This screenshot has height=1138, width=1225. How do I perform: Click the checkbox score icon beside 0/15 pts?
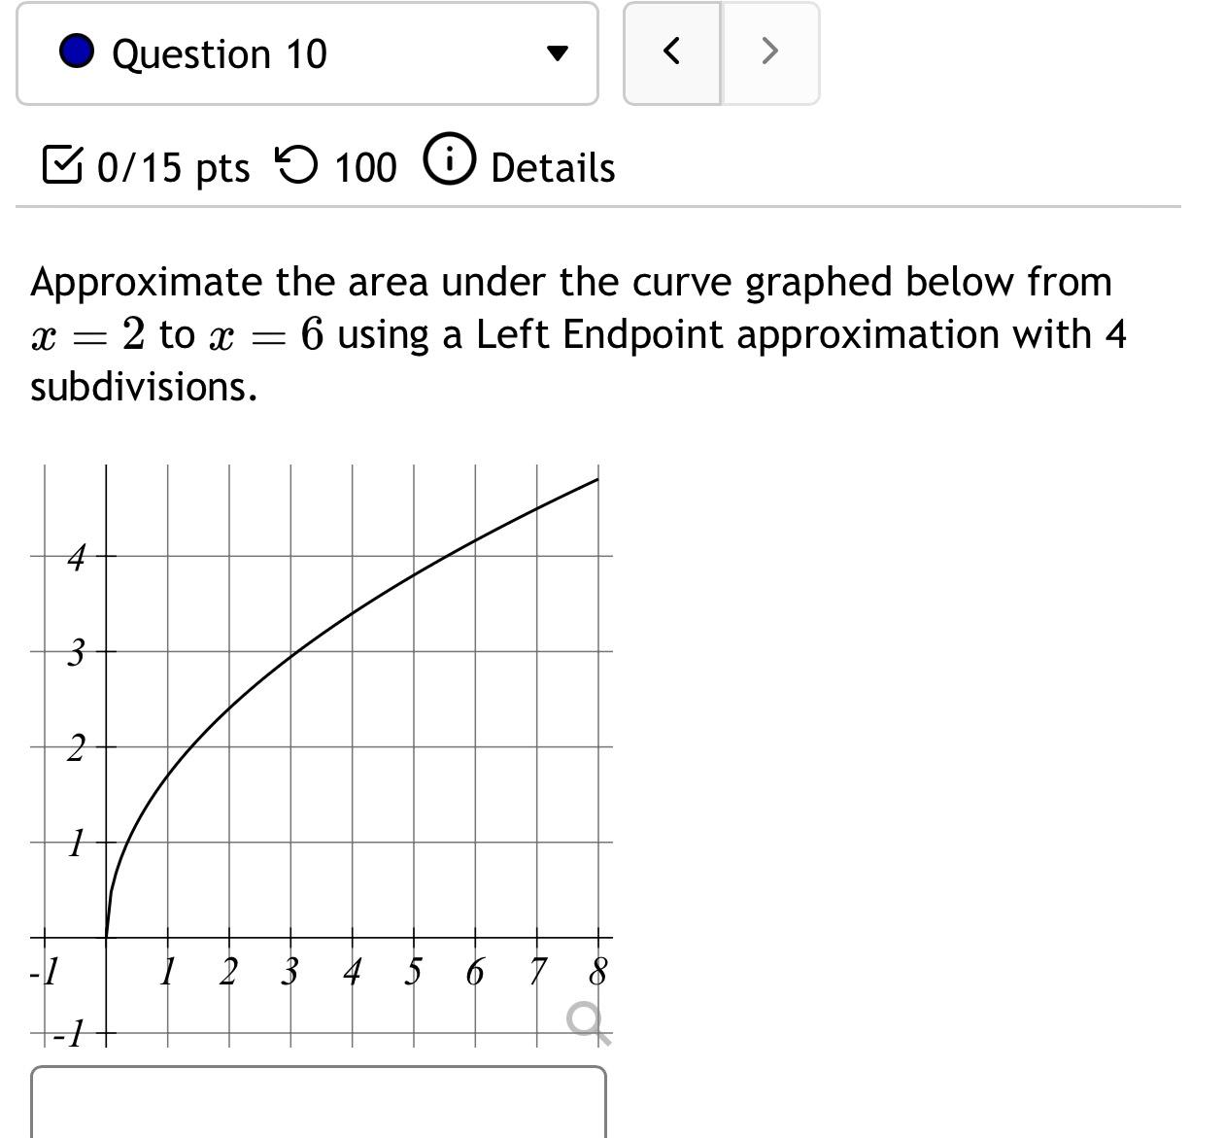[x=64, y=165]
